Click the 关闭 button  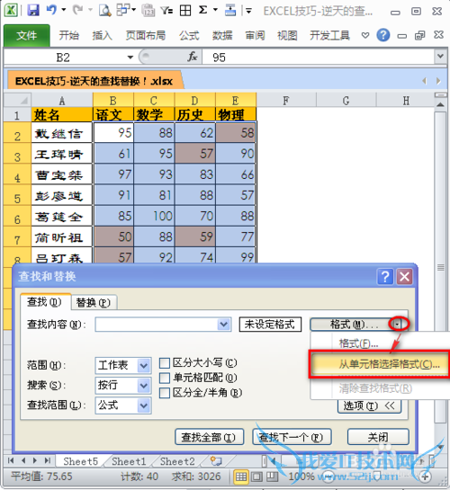(378, 437)
